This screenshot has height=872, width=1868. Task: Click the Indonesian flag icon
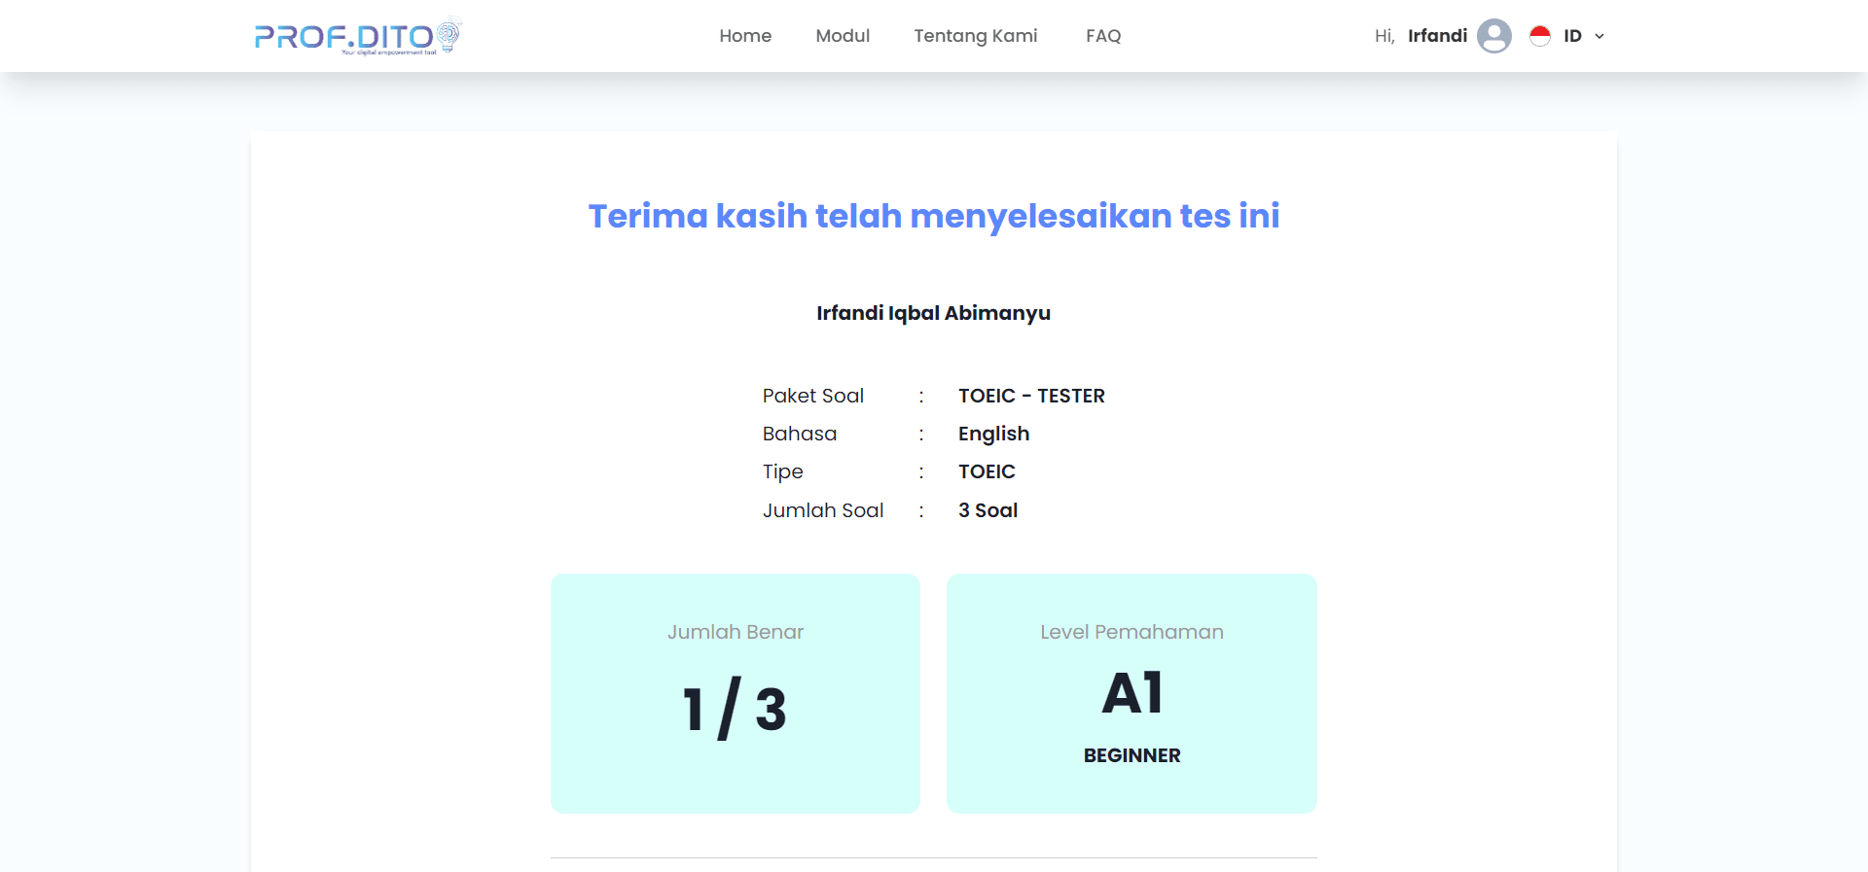point(1539,36)
